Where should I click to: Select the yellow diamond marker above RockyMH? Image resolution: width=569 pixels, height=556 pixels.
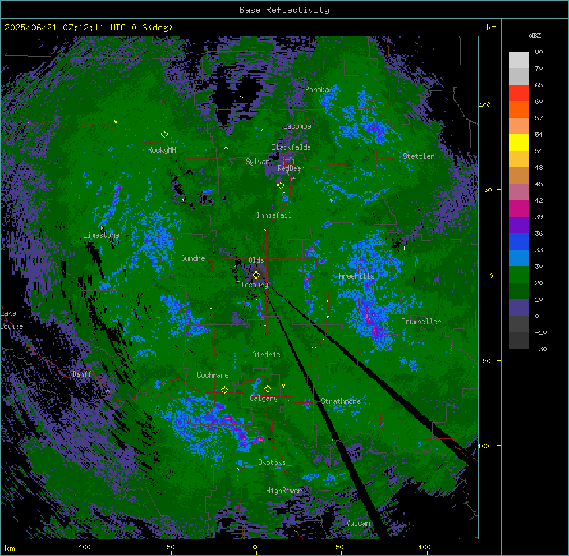coord(164,134)
